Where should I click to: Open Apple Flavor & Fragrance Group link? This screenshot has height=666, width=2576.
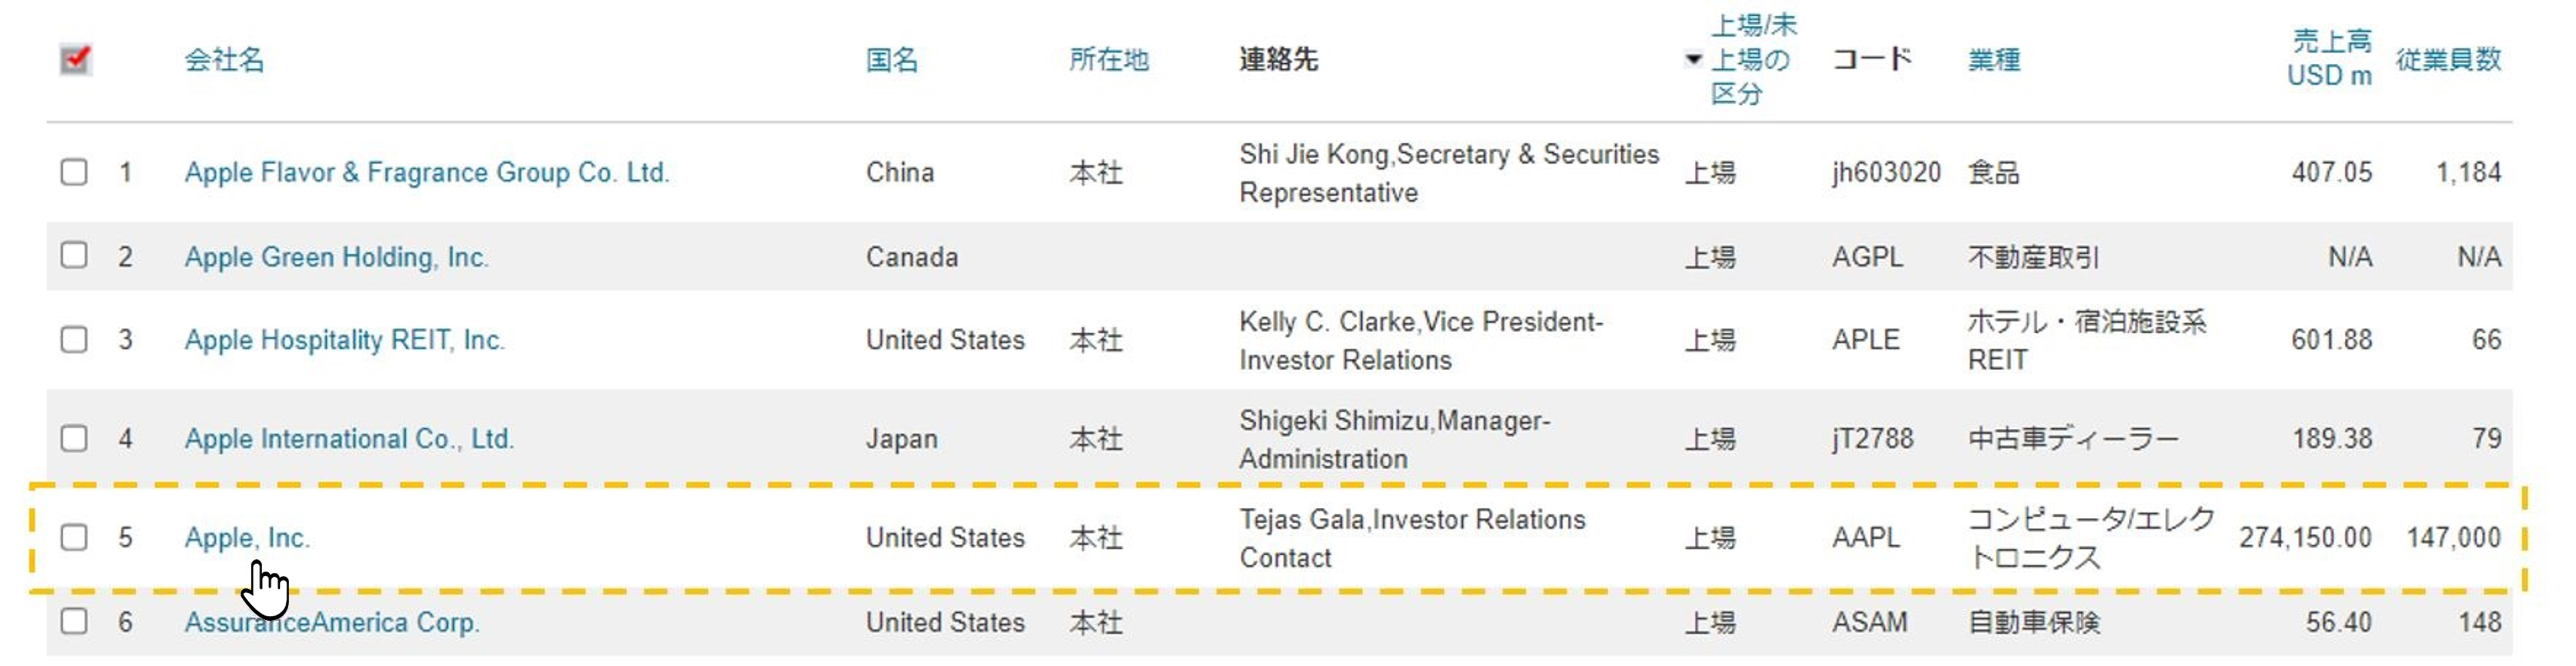click(426, 172)
